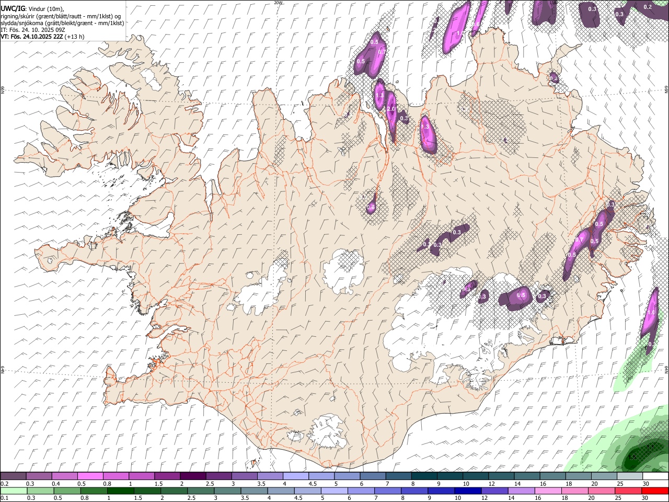Screen dimensions: 669x502
Task: Pick the 0.3 green swatch in the bottom legend row
Action: pyautogui.click(x=40, y=490)
